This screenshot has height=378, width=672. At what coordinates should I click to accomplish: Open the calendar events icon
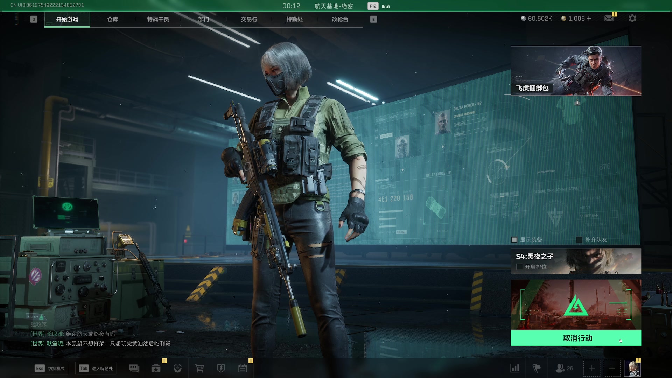[x=243, y=368]
